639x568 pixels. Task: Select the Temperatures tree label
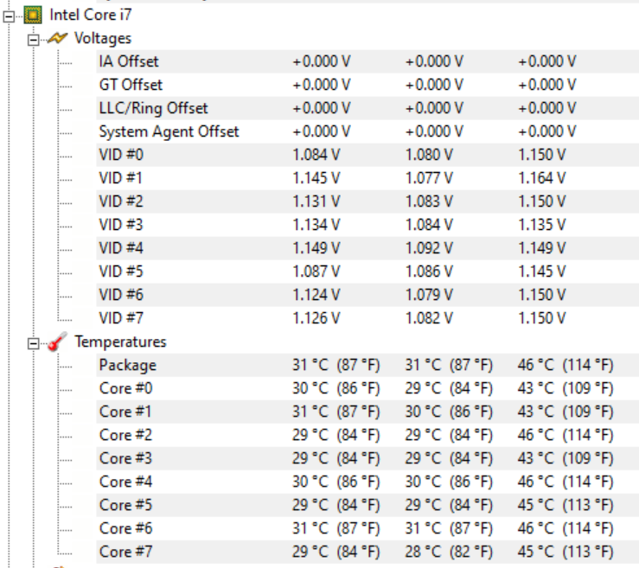click(x=121, y=341)
